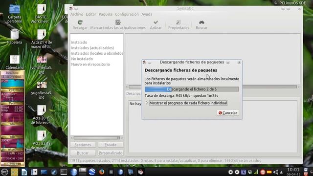Click the Recargar reload icon in Synaptic
Image resolution: width=313 pixels, height=176 pixels.
[80, 22]
